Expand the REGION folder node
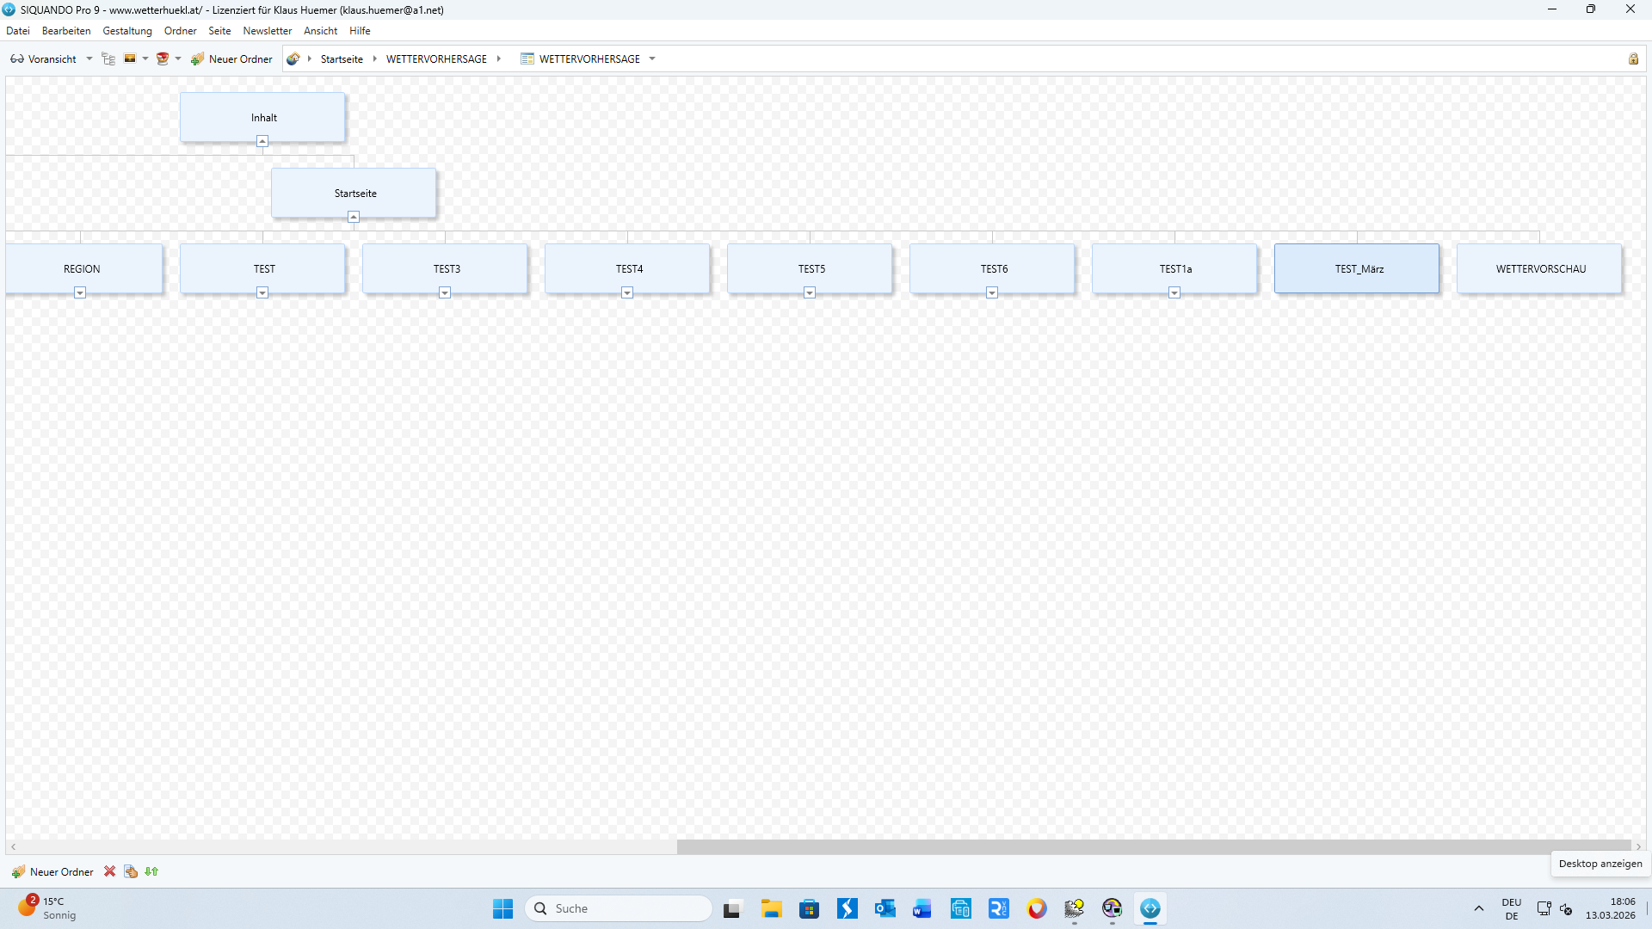This screenshot has height=929, width=1652. tap(80, 292)
